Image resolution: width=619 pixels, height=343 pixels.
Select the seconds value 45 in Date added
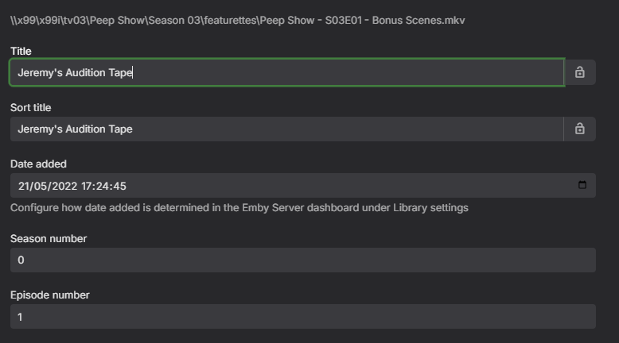coord(119,186)
